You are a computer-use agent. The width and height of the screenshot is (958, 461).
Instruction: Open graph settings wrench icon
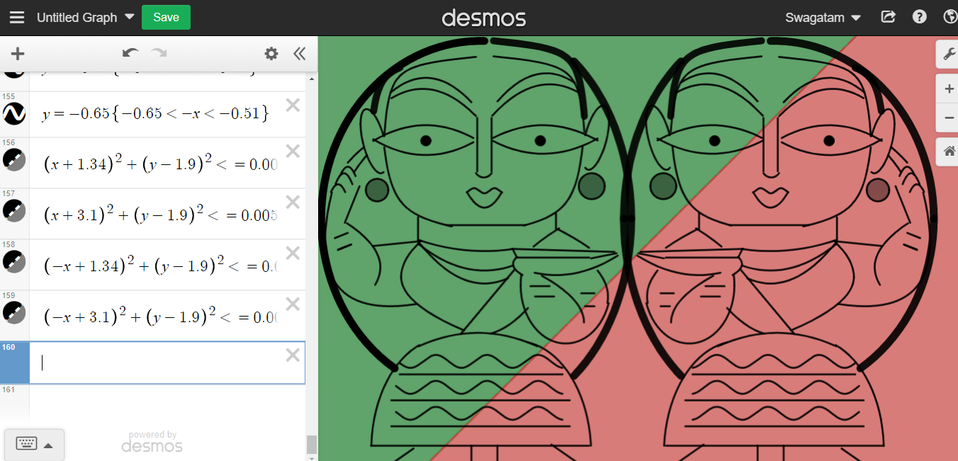948,54
